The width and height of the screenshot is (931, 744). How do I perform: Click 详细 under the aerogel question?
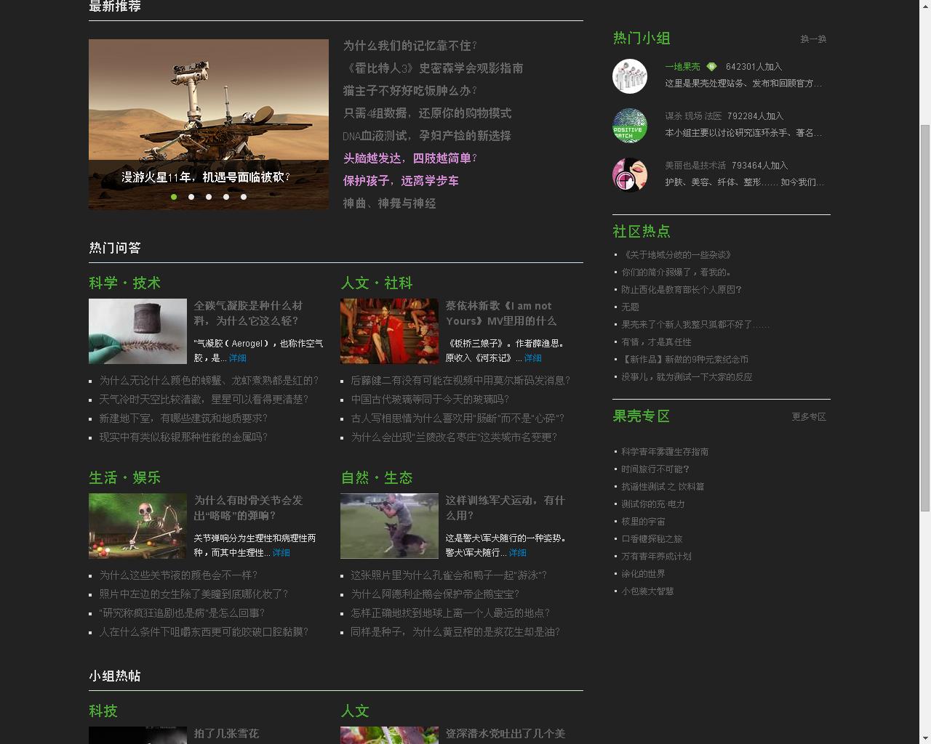coord(238,358)
